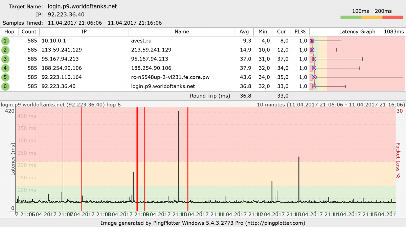
Task: Click the hop 5 latency marker in graph
Action: [x=315, y=77]
